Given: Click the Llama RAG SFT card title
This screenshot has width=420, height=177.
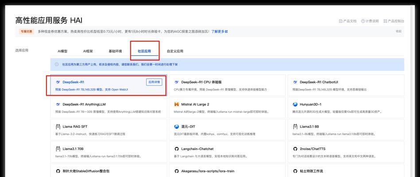Looking at the screenshot, I should [75, 127].
